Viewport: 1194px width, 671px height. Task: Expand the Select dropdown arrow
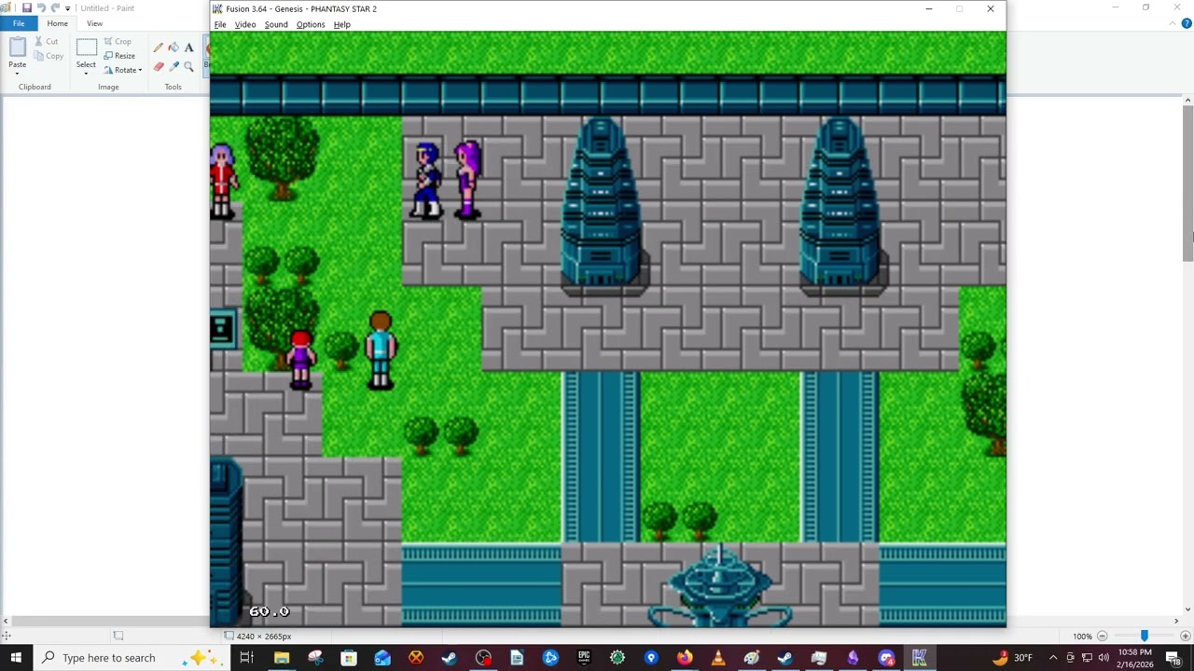[x=86, y=72]
